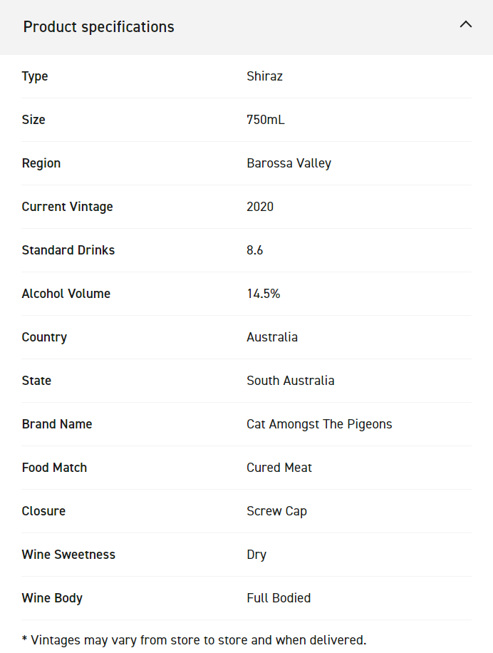Click the Dry sweetness value
493x653 pixels.
click(256, 555)
